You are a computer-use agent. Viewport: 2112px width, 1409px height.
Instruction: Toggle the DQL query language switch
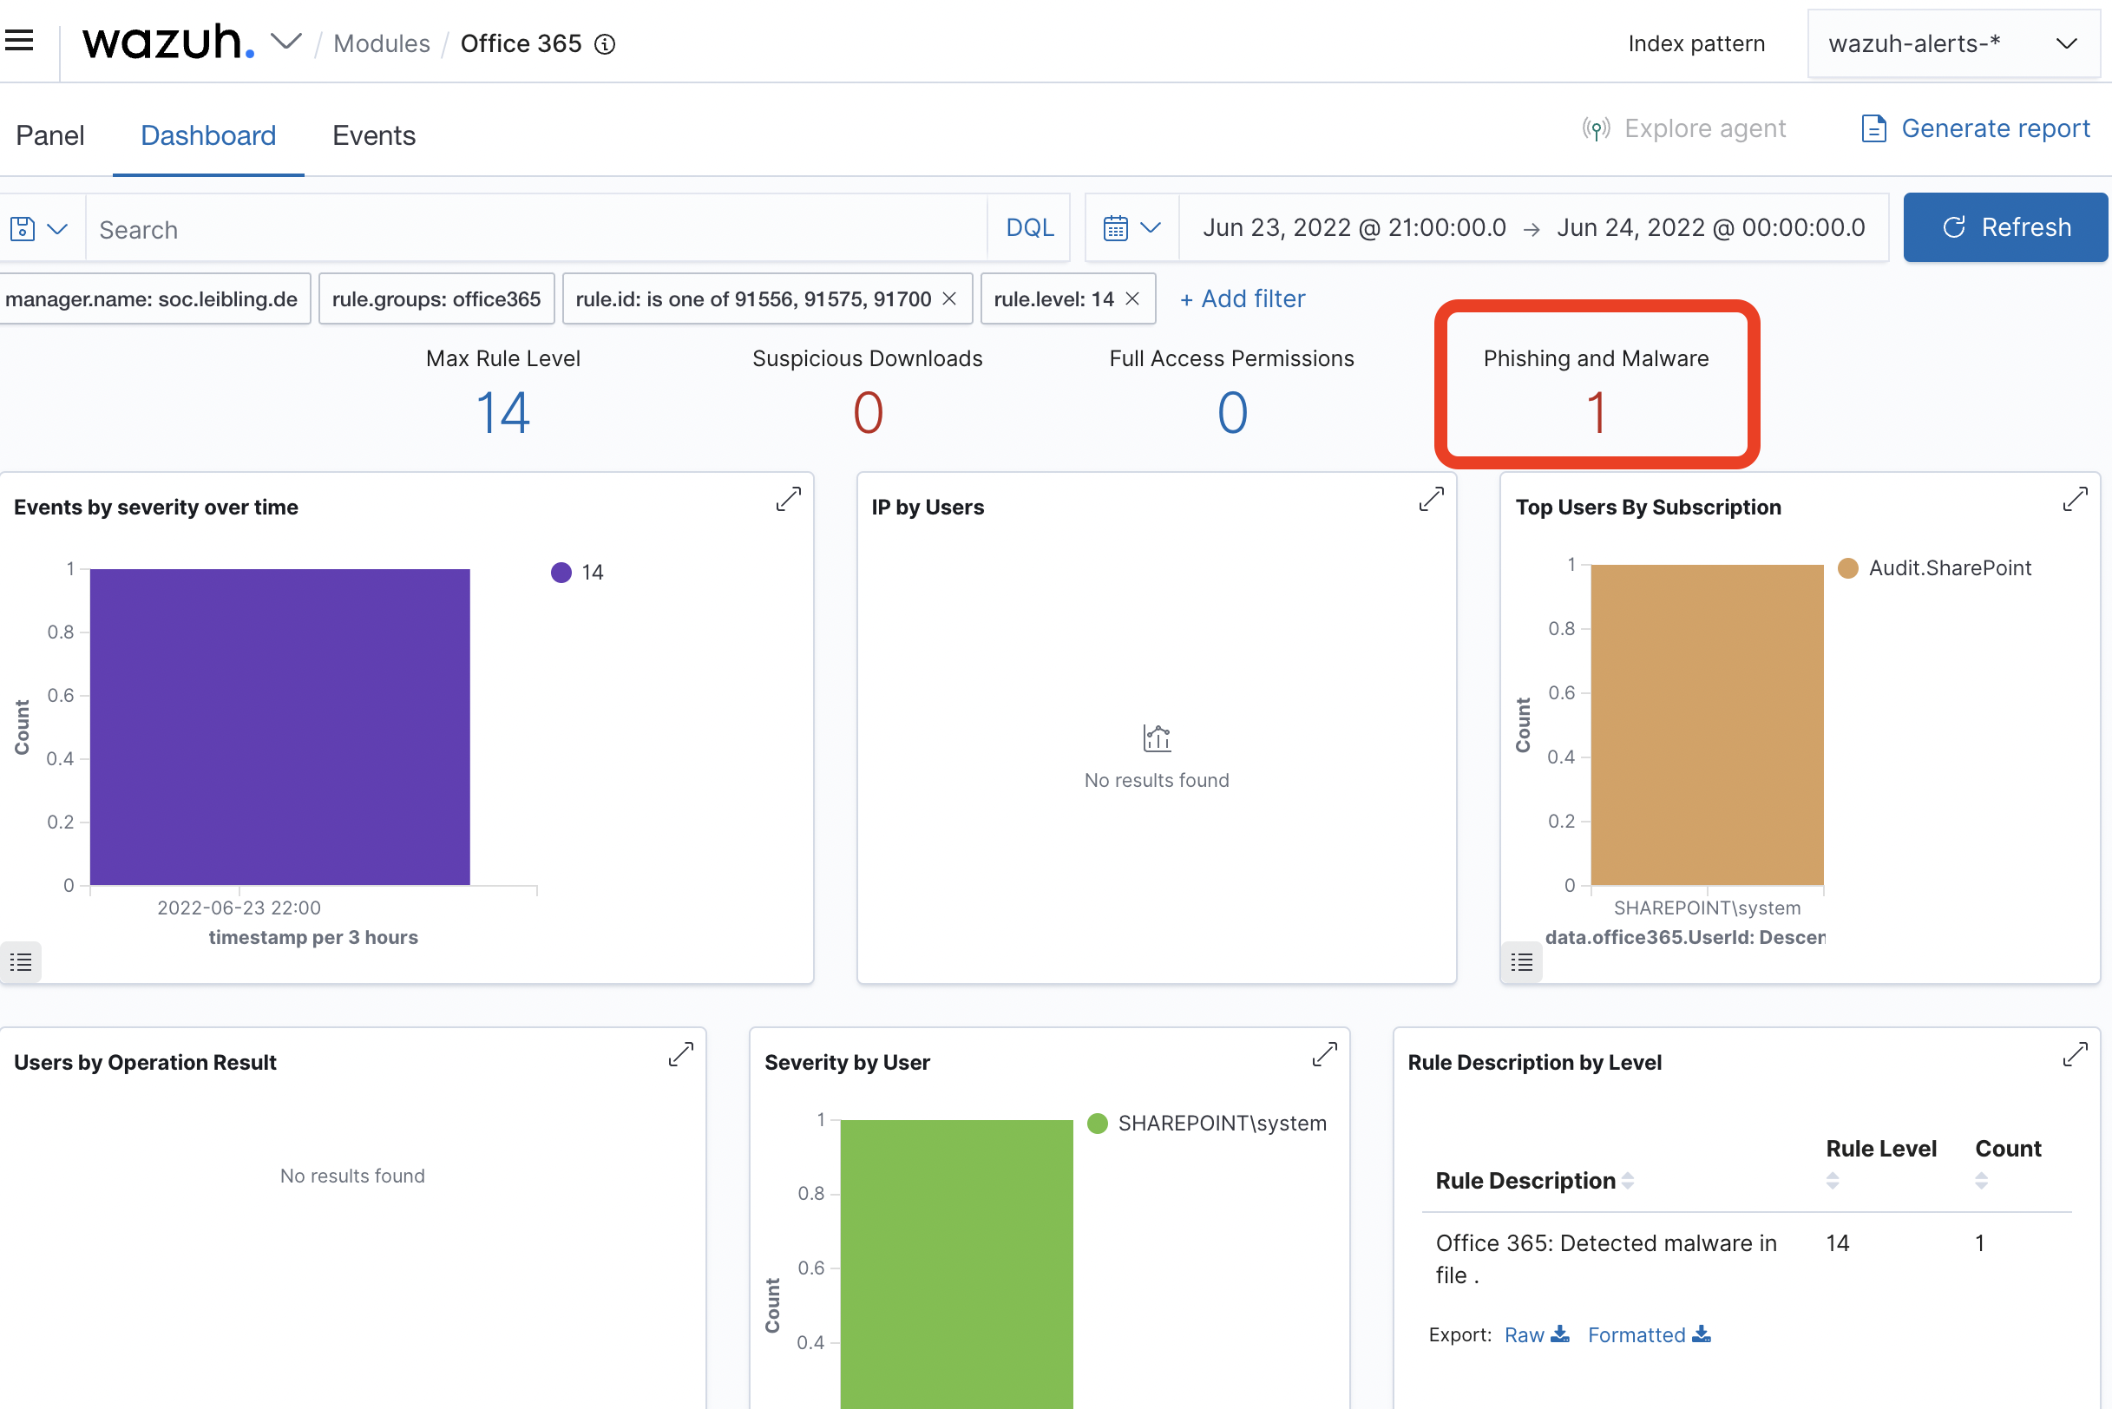1029,228
